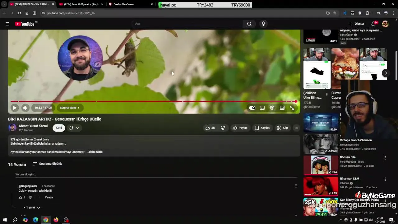The height and width of the screenshot is (224, 398).
Task: Click the Katıl join button
Action: 59,128
